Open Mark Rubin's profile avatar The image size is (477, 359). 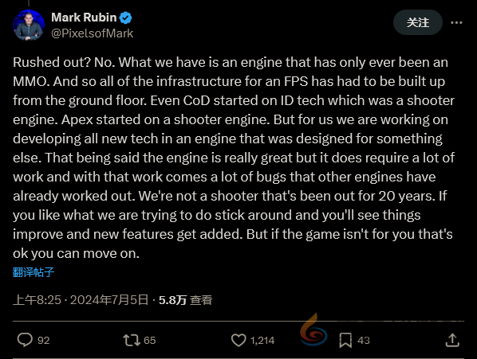(x=29, y=25)
